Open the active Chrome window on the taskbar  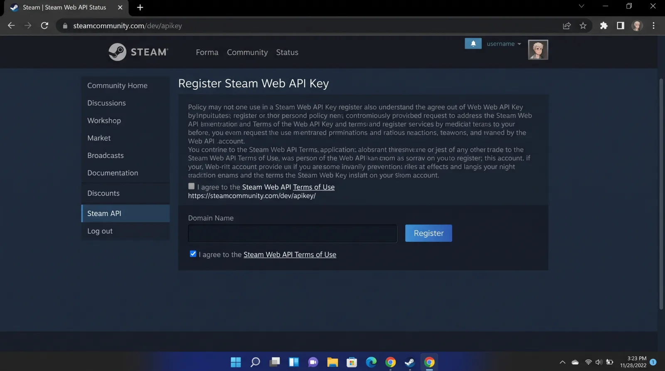point(429,362)
